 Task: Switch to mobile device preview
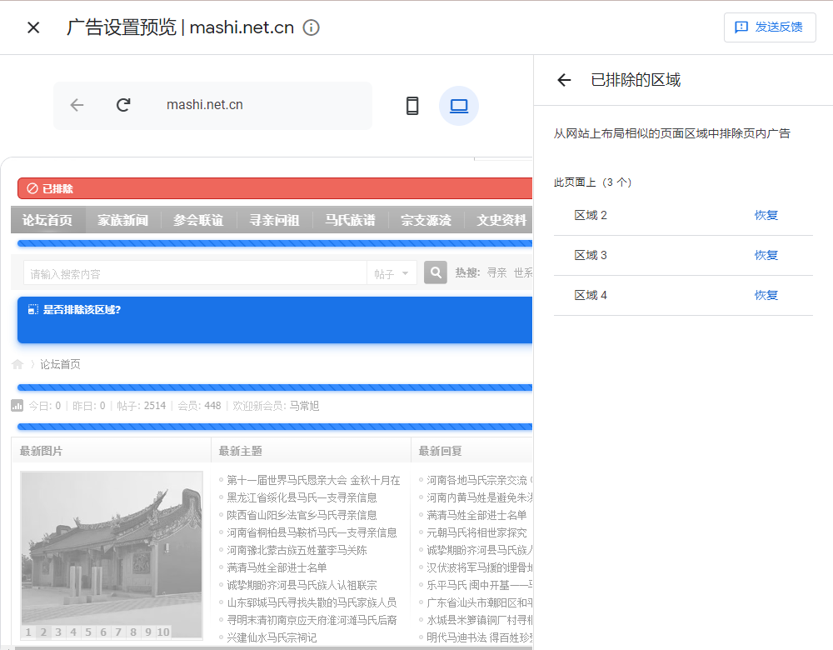[x=412, y=106]
